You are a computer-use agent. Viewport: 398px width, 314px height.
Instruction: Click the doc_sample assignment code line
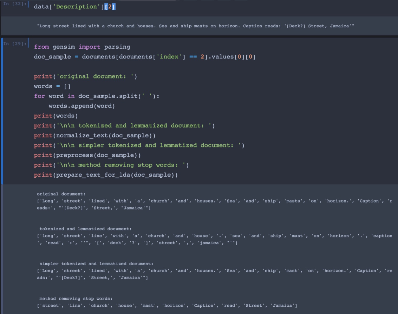[144, 57]
